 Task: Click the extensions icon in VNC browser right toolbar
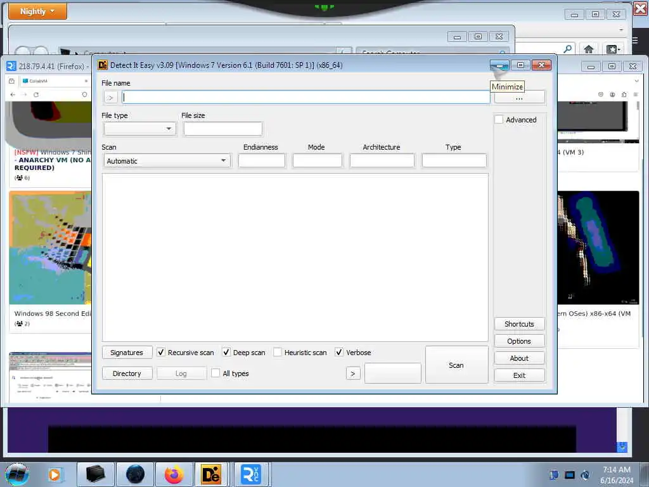(x=624, y=95)
